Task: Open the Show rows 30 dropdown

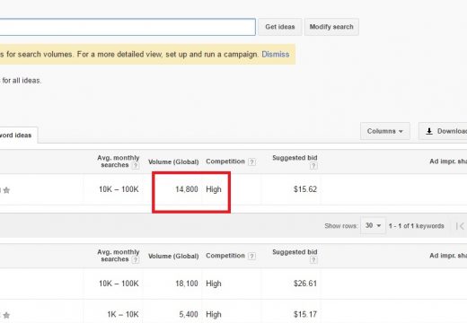Action: [373, 225]
